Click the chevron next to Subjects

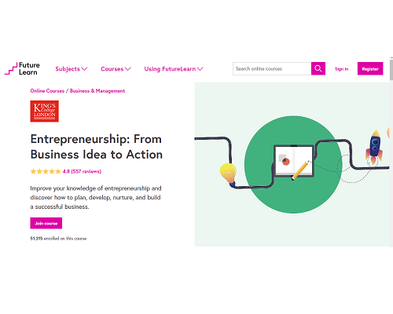coord(84,69)
